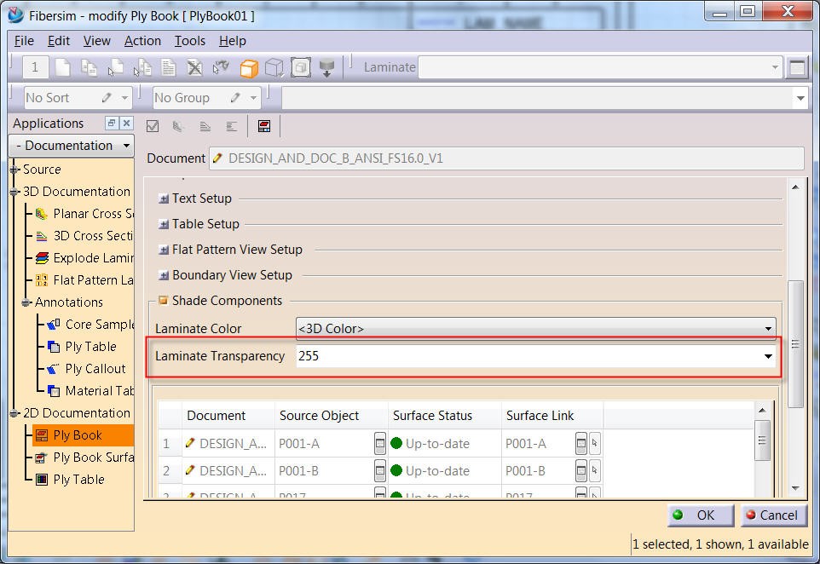Click the delete document icon with X mark
This screenshot has height=564, width=820.
[x=193, y=67]
